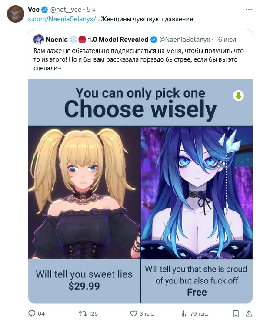The width and height of the screenshot is (260, 323).
Task: Open view analytics bar chart icon
Action: pos(184,314)
